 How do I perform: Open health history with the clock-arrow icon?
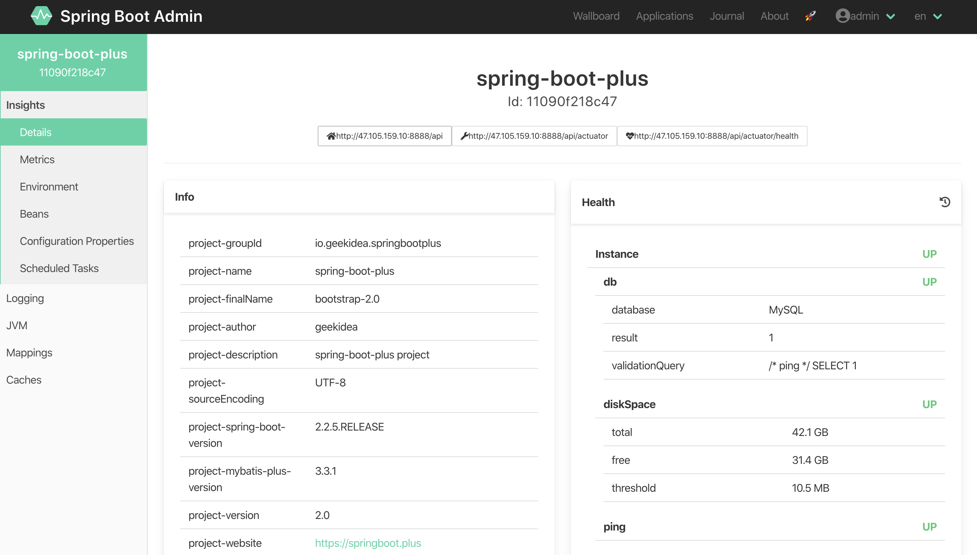[945, 202]
